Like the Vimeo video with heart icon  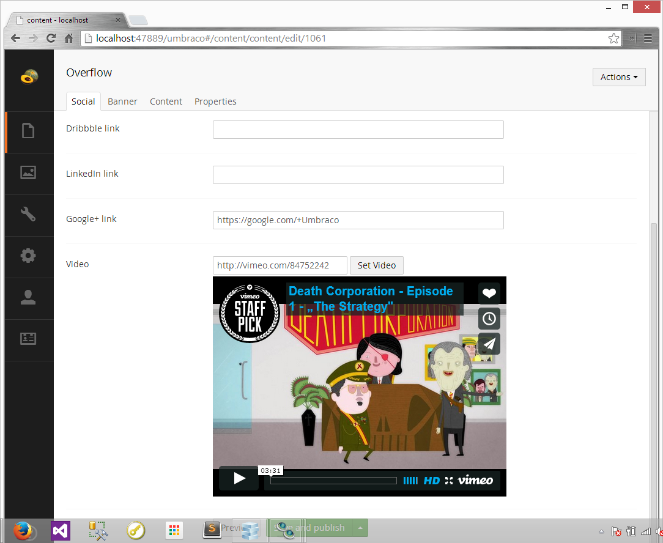click(489, 293)
